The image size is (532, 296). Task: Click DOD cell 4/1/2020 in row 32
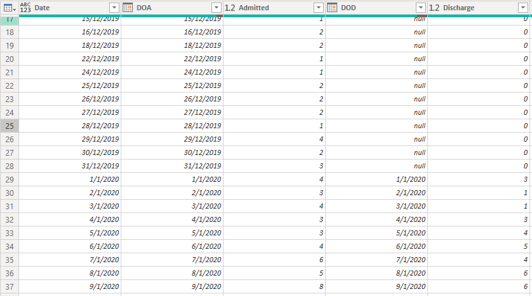click(376, 219)
